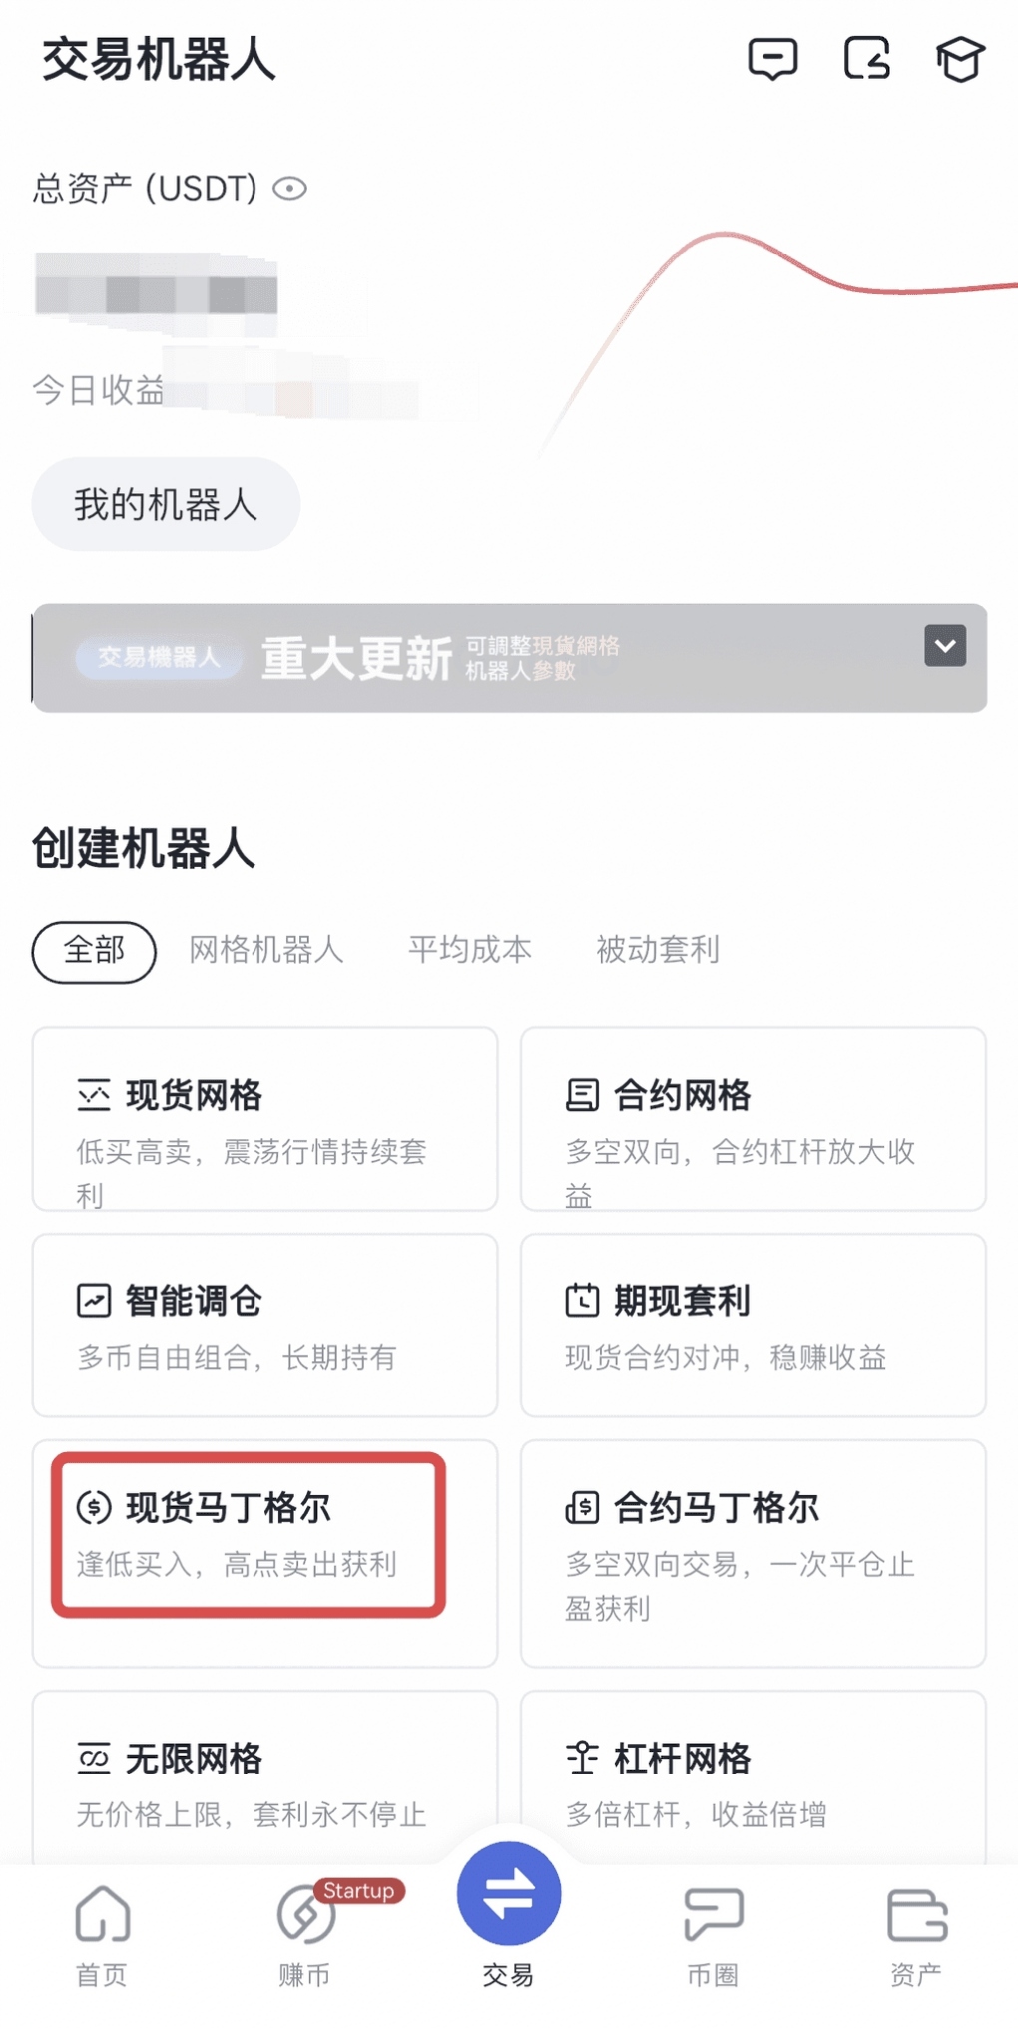This screenshot has width=1018, height=2028.
Task: Tap the share card icon in header
Action: coord(866,59)
